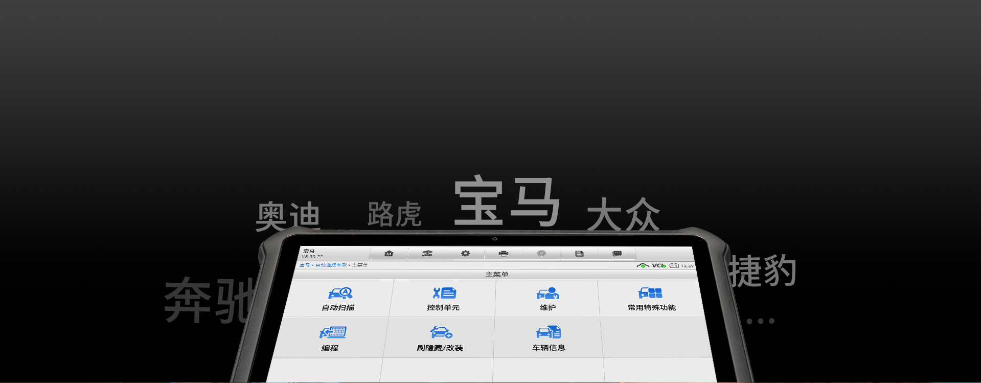
Task: Open the data logging message icon
Action: [x=617, y=254]
